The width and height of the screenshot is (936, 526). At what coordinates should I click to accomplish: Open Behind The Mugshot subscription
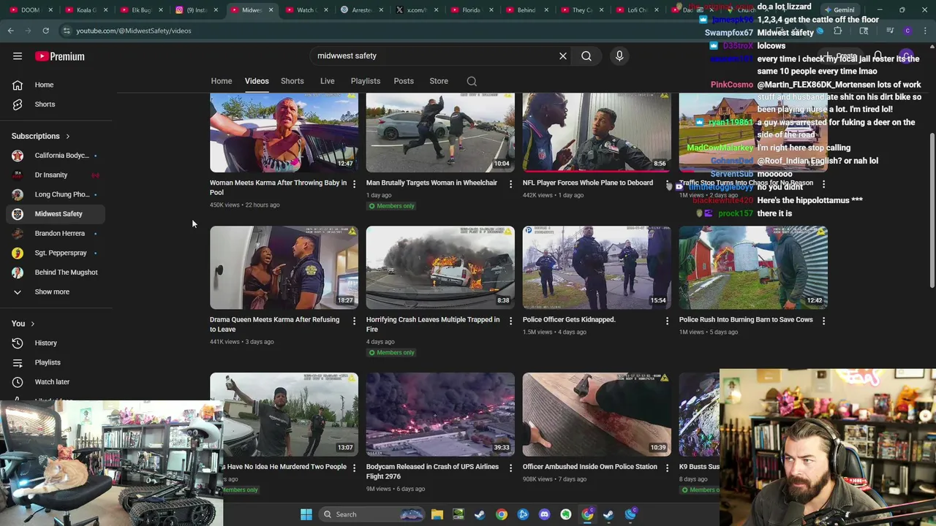(x=56, y=272)
